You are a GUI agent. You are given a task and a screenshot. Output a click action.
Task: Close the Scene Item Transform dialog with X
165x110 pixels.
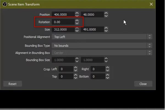(x=151, y=4)
